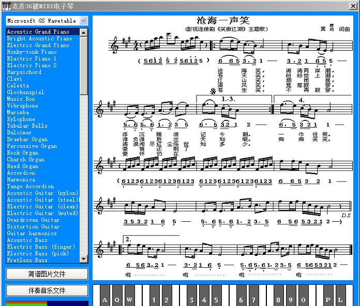Viewport: 360px width, 306px height.
Task: Select Electric Guitar (clean)
Action: click(43, 206)
